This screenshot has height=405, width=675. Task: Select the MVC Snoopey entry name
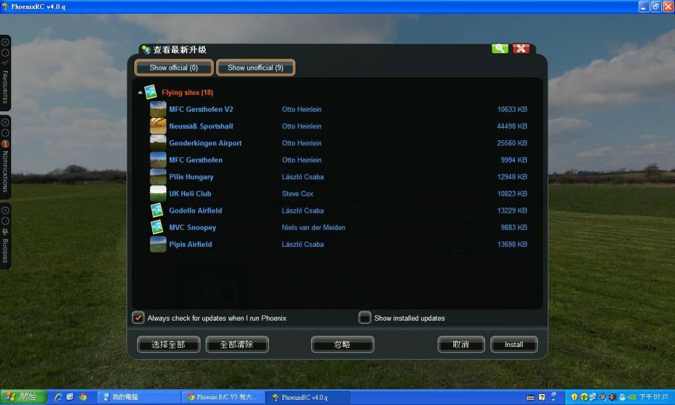pos(192,227)
